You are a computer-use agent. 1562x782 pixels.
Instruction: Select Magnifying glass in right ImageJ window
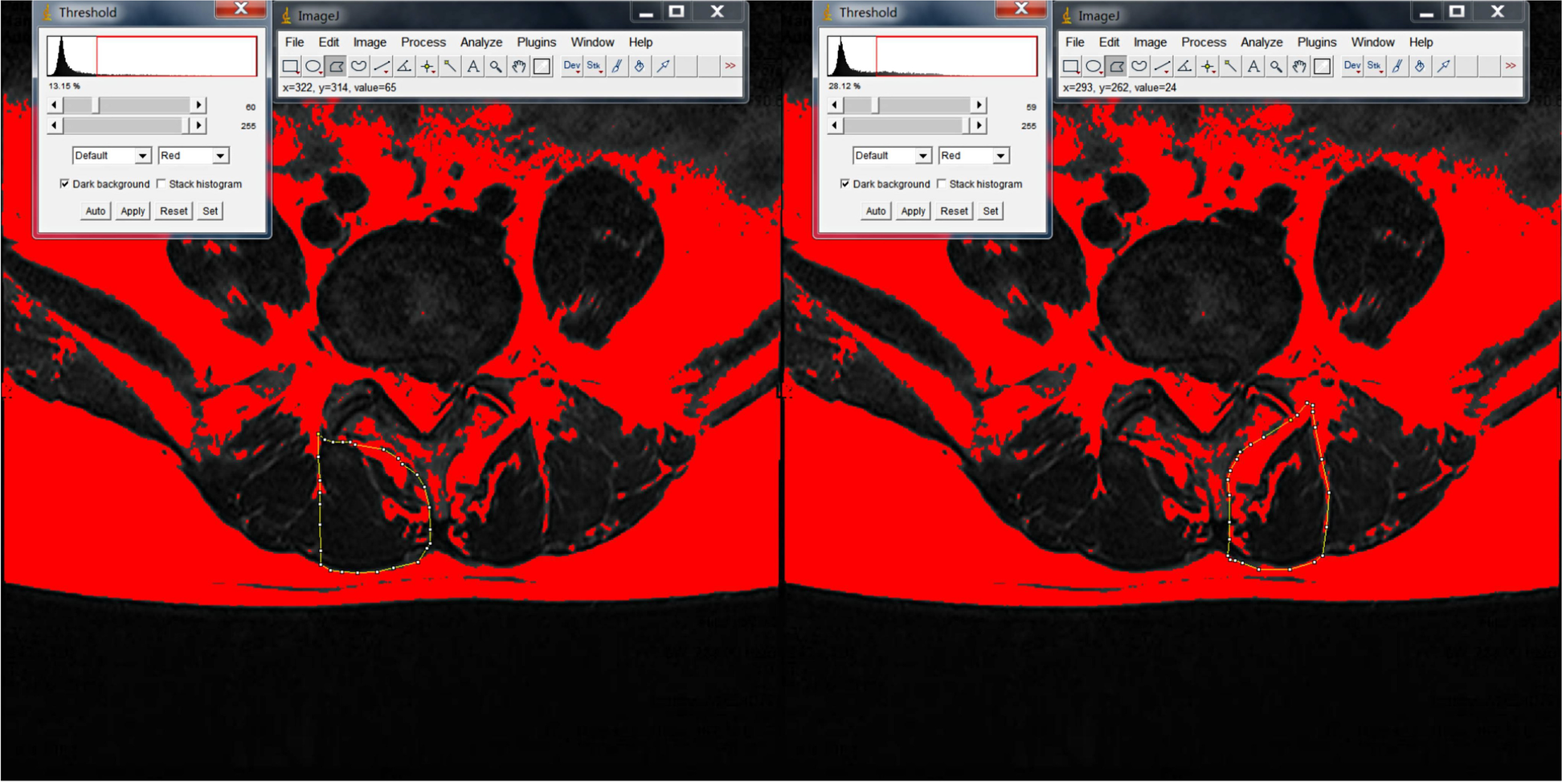click(x=1277, y=67)
